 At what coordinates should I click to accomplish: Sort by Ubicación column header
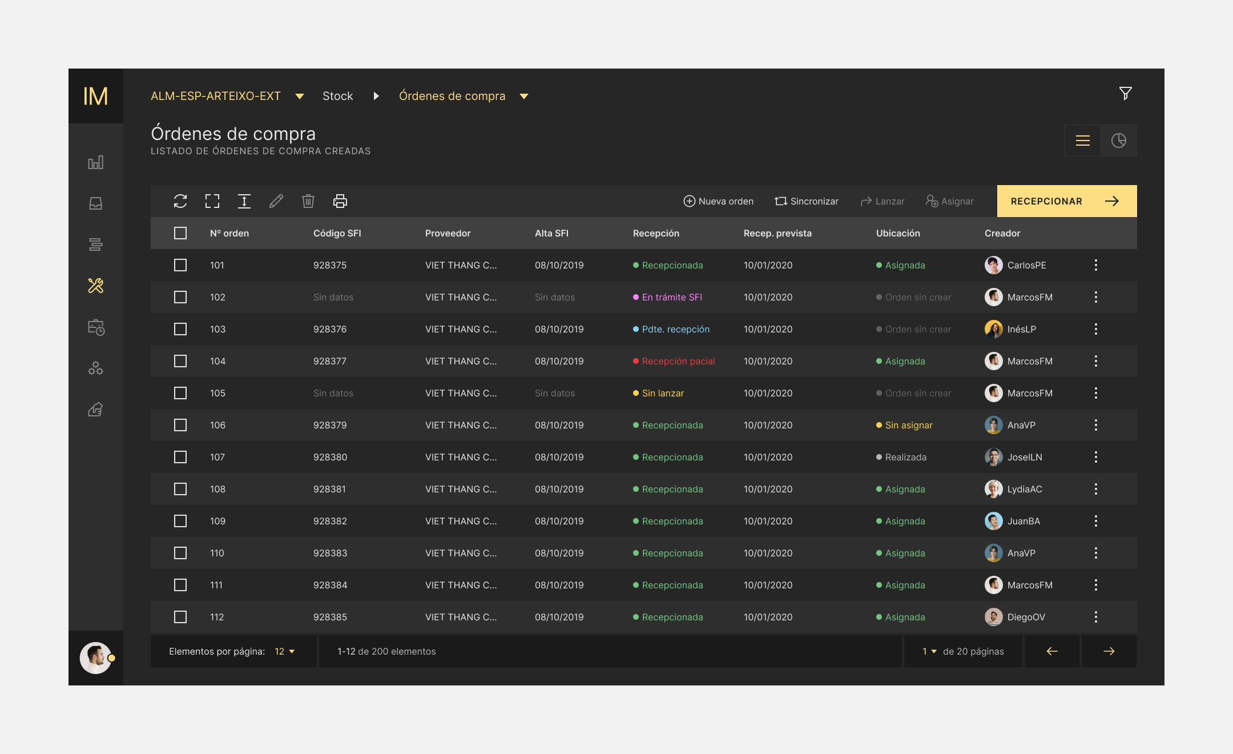click(x=898, y=233)
